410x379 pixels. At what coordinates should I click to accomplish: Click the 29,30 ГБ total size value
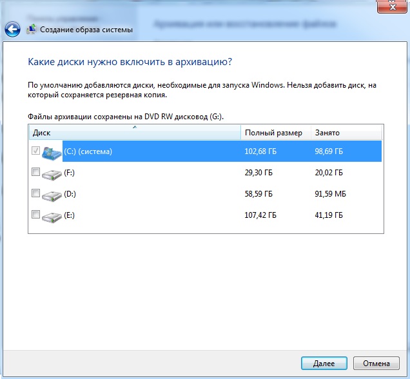click(259, 173)
